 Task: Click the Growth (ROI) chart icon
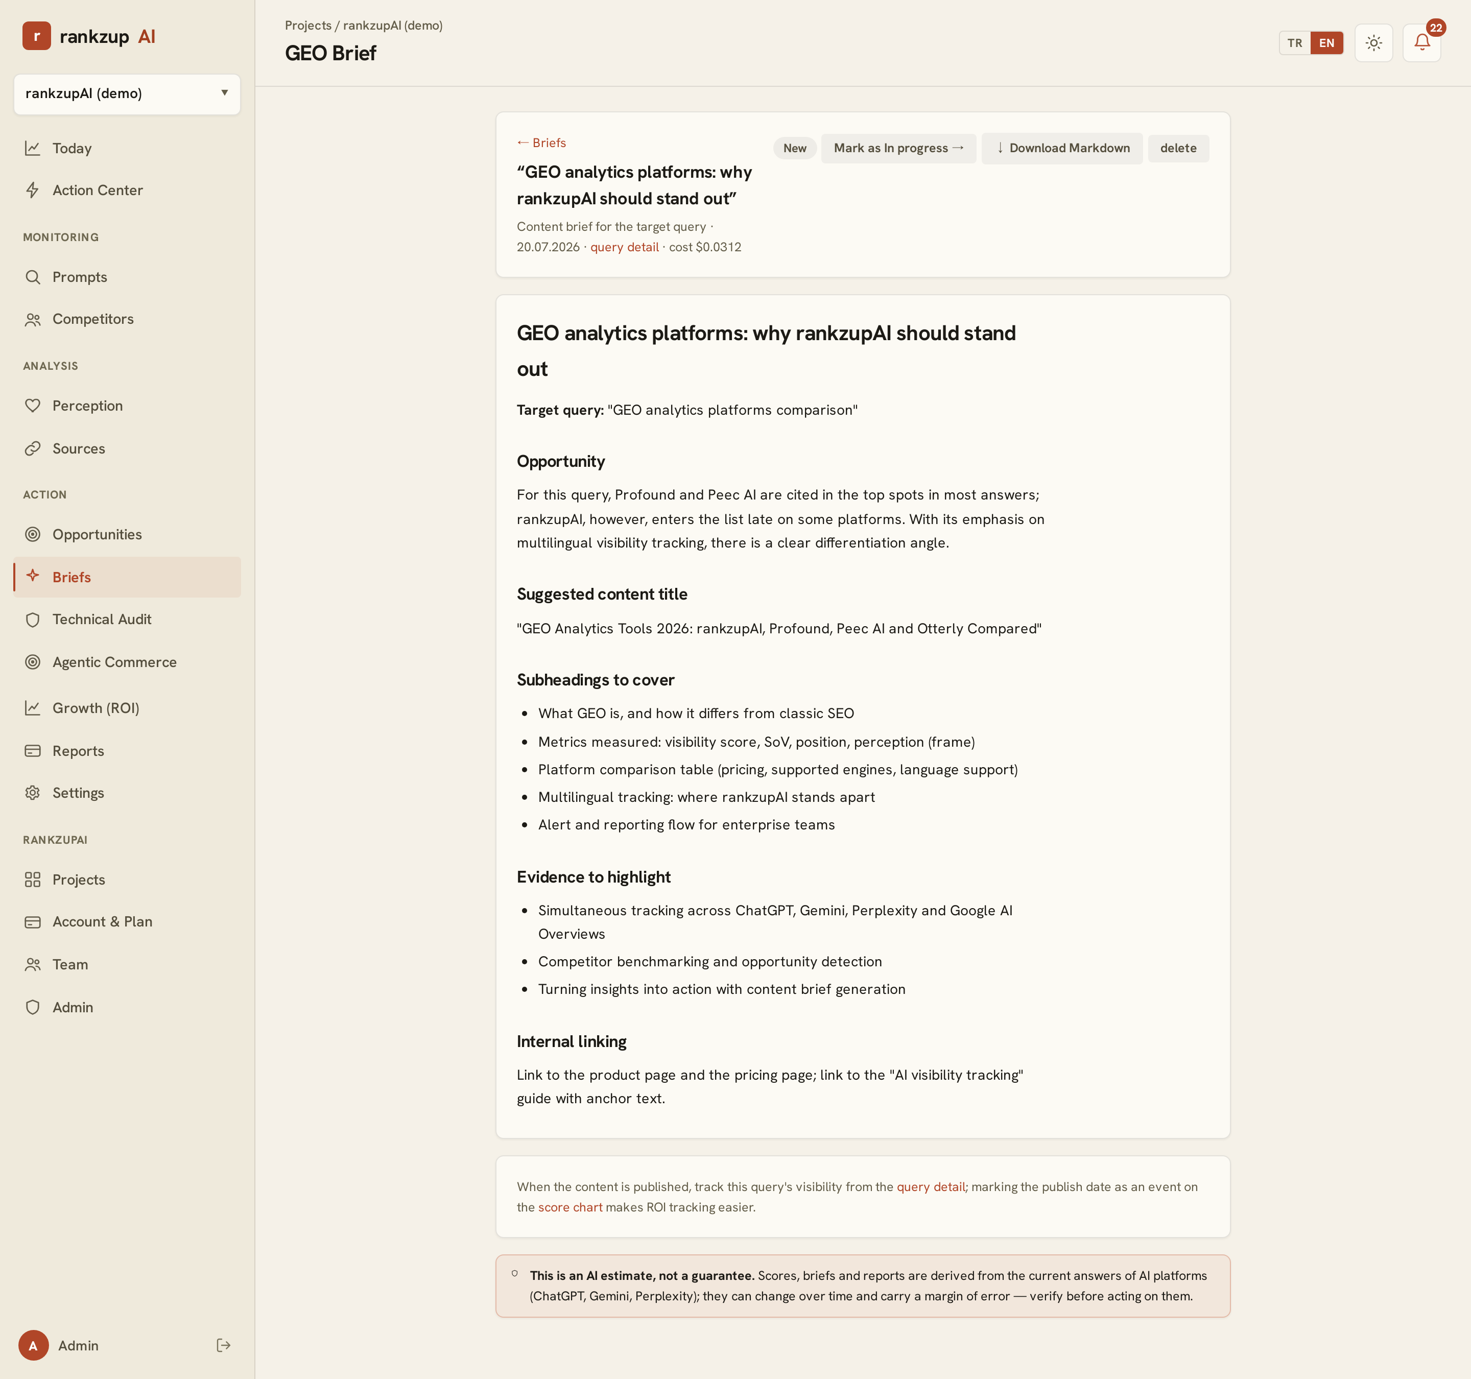(x=33, y=708)
